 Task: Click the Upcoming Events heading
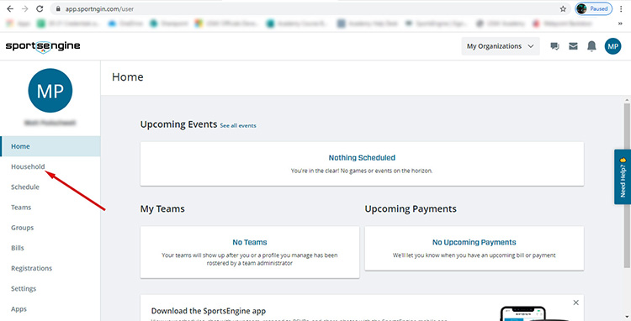178,124
